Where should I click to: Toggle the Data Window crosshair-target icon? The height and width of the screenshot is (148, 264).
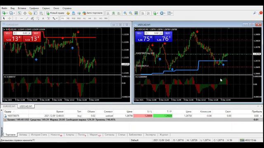pos(25,13)
